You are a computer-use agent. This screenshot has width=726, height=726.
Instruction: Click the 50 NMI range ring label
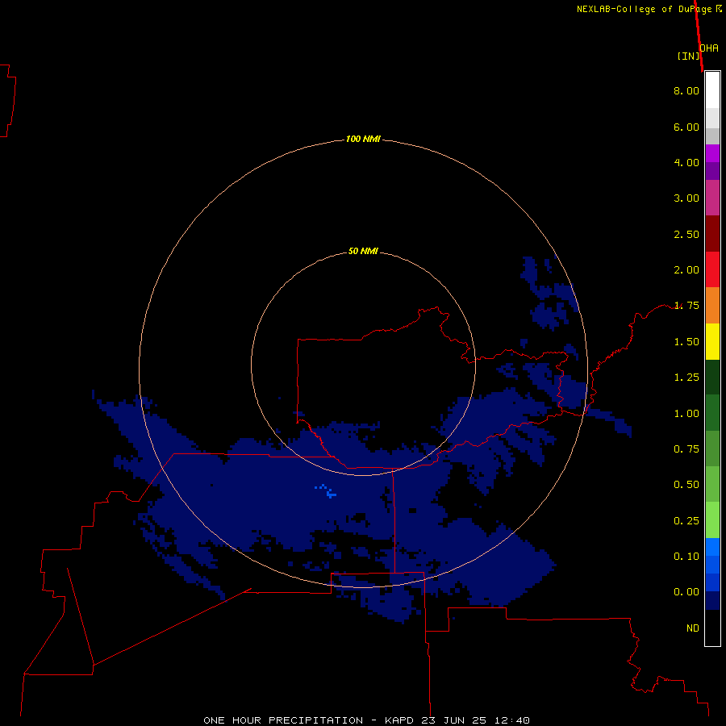(x=363, y=251)
